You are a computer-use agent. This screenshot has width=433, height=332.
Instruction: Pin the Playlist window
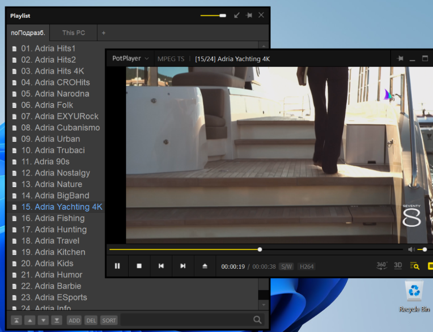pos(249,15)
